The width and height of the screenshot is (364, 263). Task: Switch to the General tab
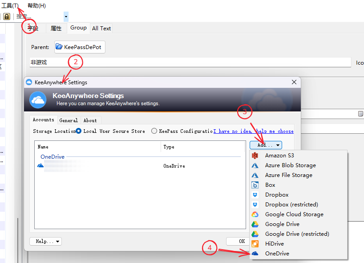(x=69, y=120)
